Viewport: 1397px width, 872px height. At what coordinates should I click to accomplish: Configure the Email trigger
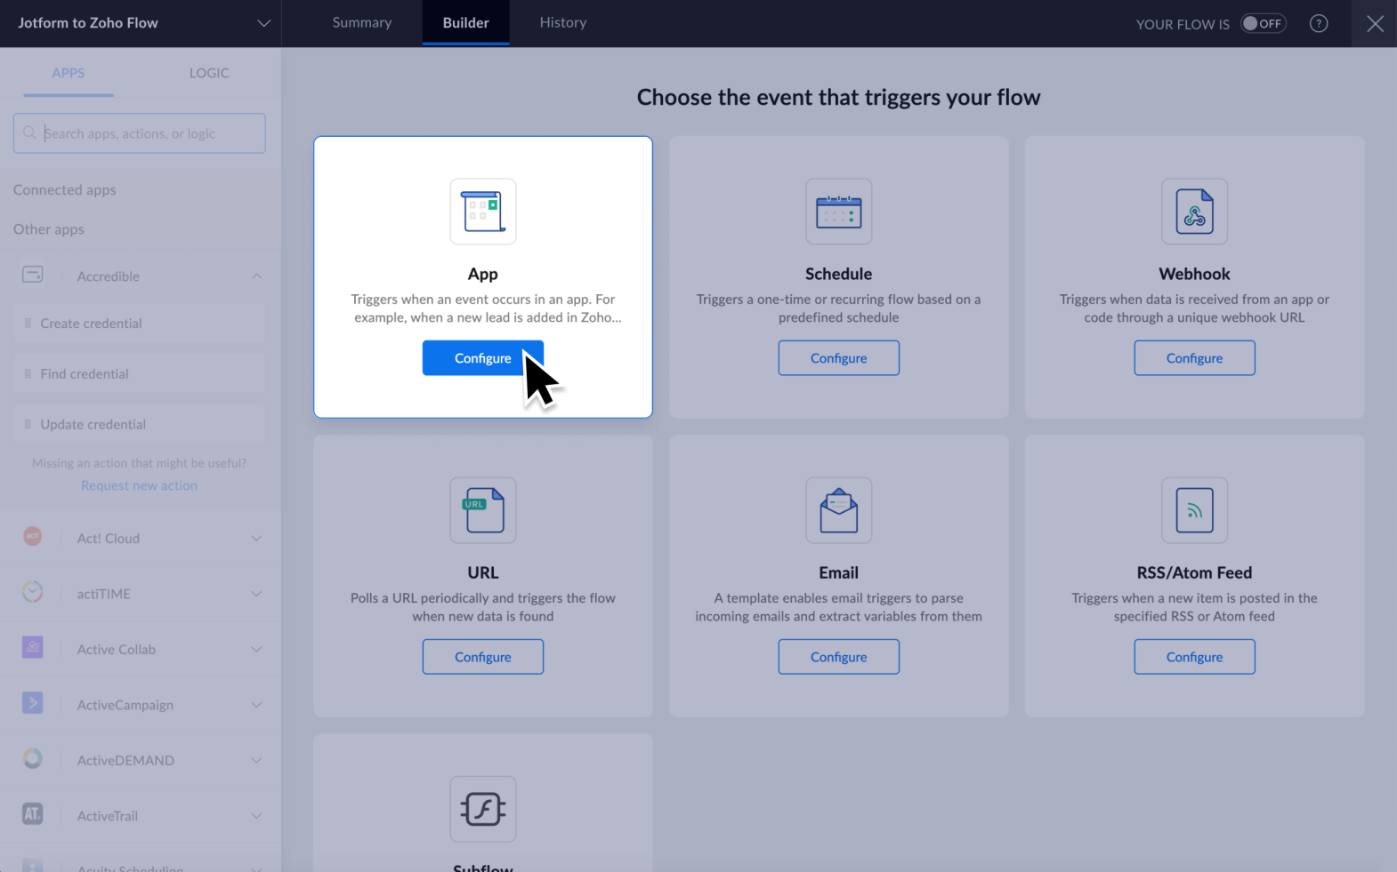pos(839,657)
